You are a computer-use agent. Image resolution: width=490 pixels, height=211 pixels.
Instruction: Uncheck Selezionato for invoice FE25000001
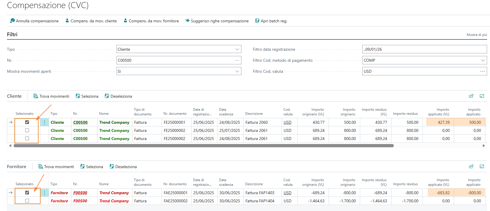[x=27, y=122]
